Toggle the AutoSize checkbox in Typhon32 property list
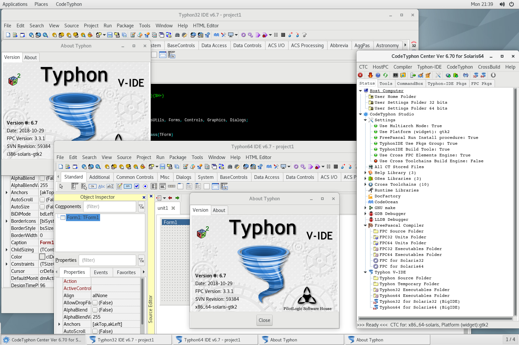Image resolution: width=519 pixels, height=345 pixels. point(42,207)
